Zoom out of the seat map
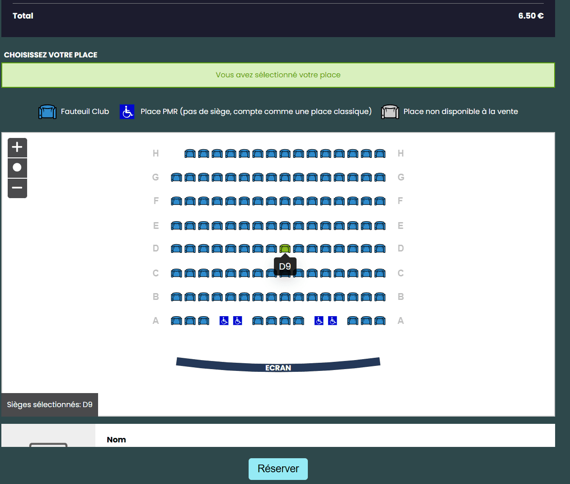Image resolution: width=570 pixels, height=484 pixels. point(17,188)
